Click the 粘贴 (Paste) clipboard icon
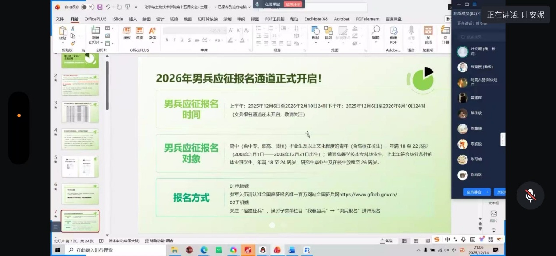Viewport: 556px width, 256px height. click(x=63, y=32)
